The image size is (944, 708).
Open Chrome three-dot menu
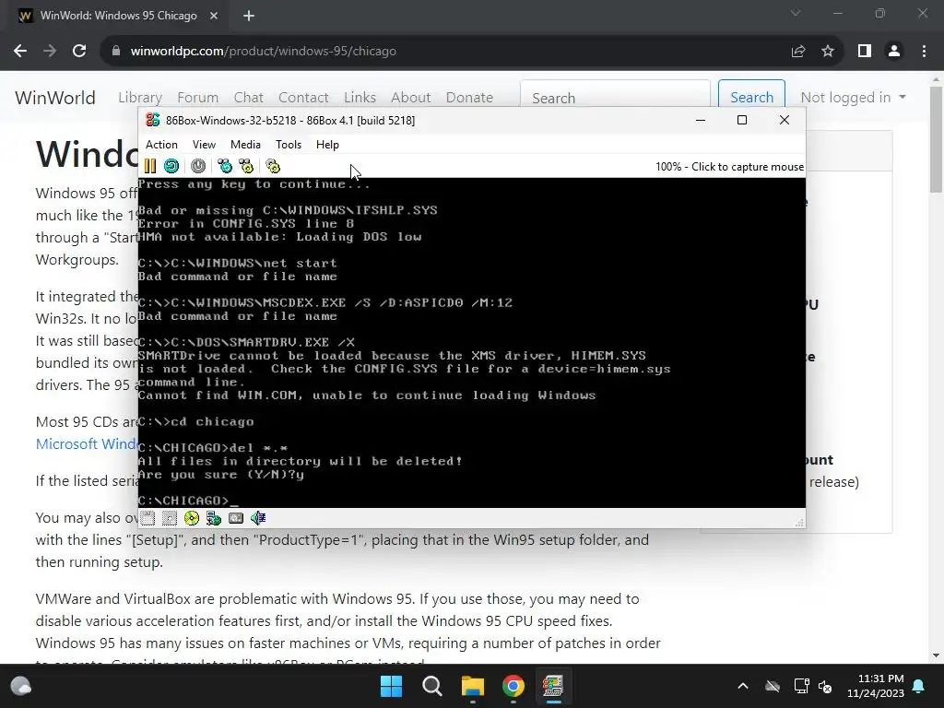tap(924, 52)
